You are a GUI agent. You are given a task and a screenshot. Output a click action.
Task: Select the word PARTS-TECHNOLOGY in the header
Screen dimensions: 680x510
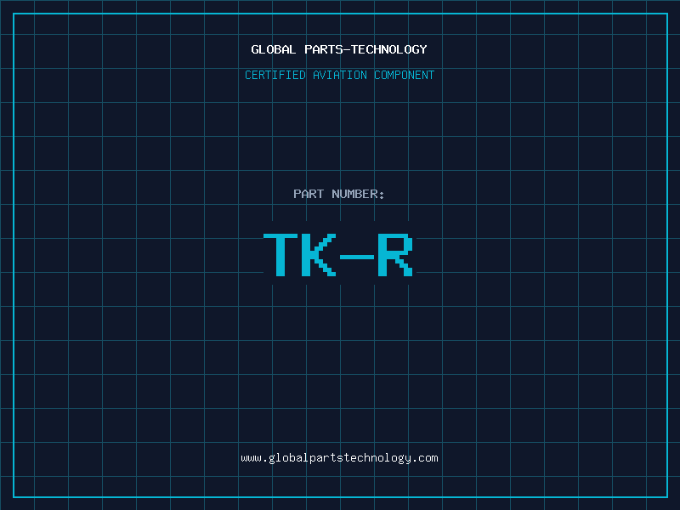pyautogui.click(x=365, y=49)
